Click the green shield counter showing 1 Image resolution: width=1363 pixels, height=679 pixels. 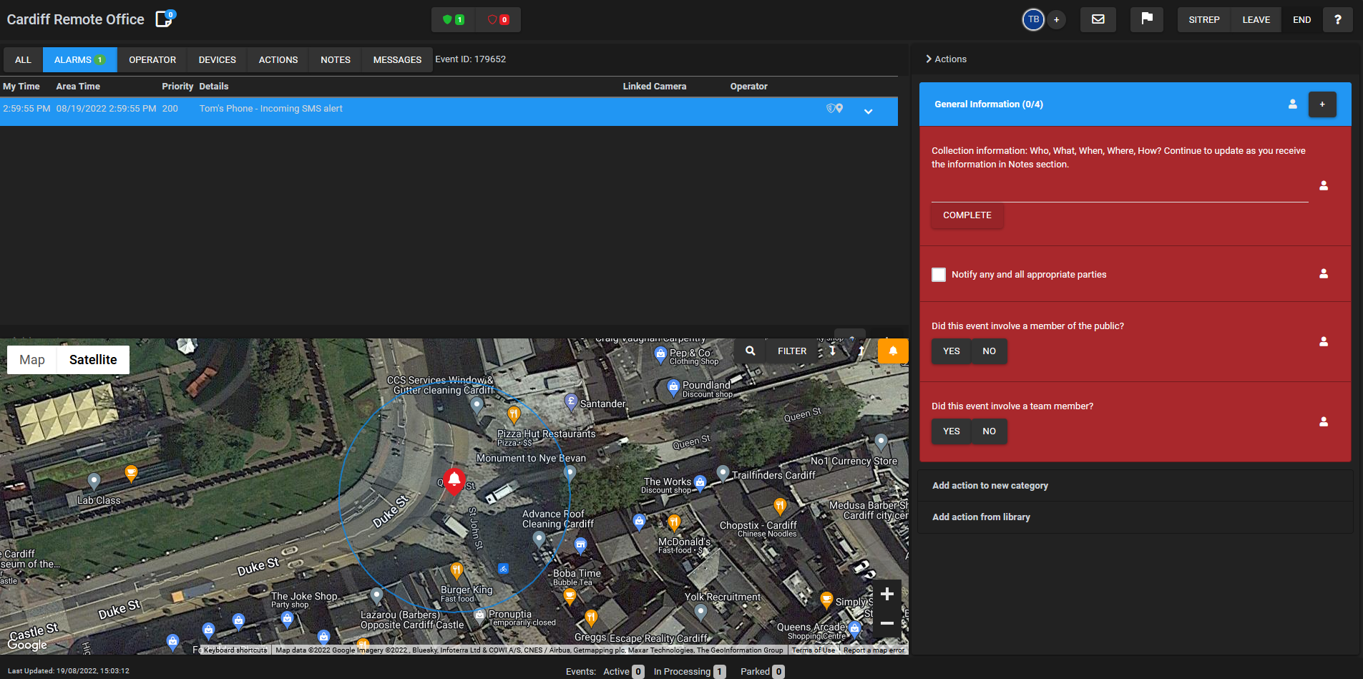[x=454, y=19]
